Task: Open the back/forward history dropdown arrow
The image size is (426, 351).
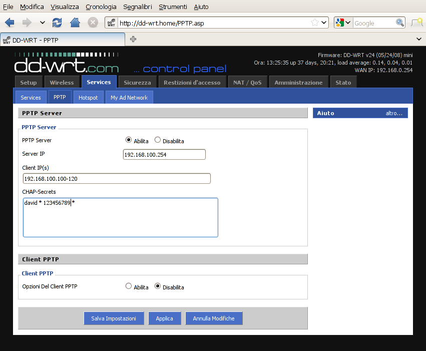Action: coord(43,23)
